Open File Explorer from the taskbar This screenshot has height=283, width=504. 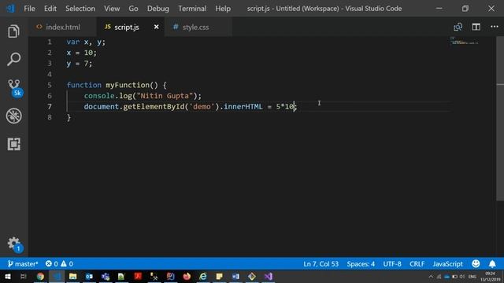coord(72,276)
